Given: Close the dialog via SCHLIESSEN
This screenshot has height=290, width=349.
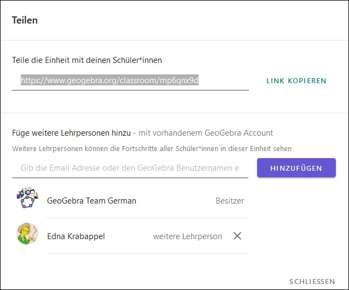Looking at the screenshot, I should click(312, 282).
